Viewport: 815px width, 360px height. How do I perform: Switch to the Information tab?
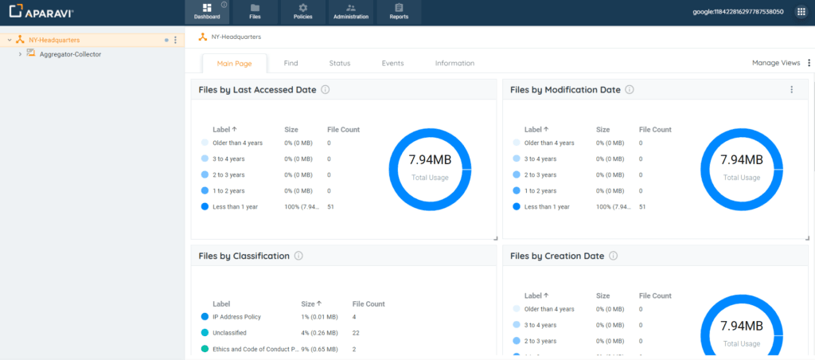coord(454,64)
